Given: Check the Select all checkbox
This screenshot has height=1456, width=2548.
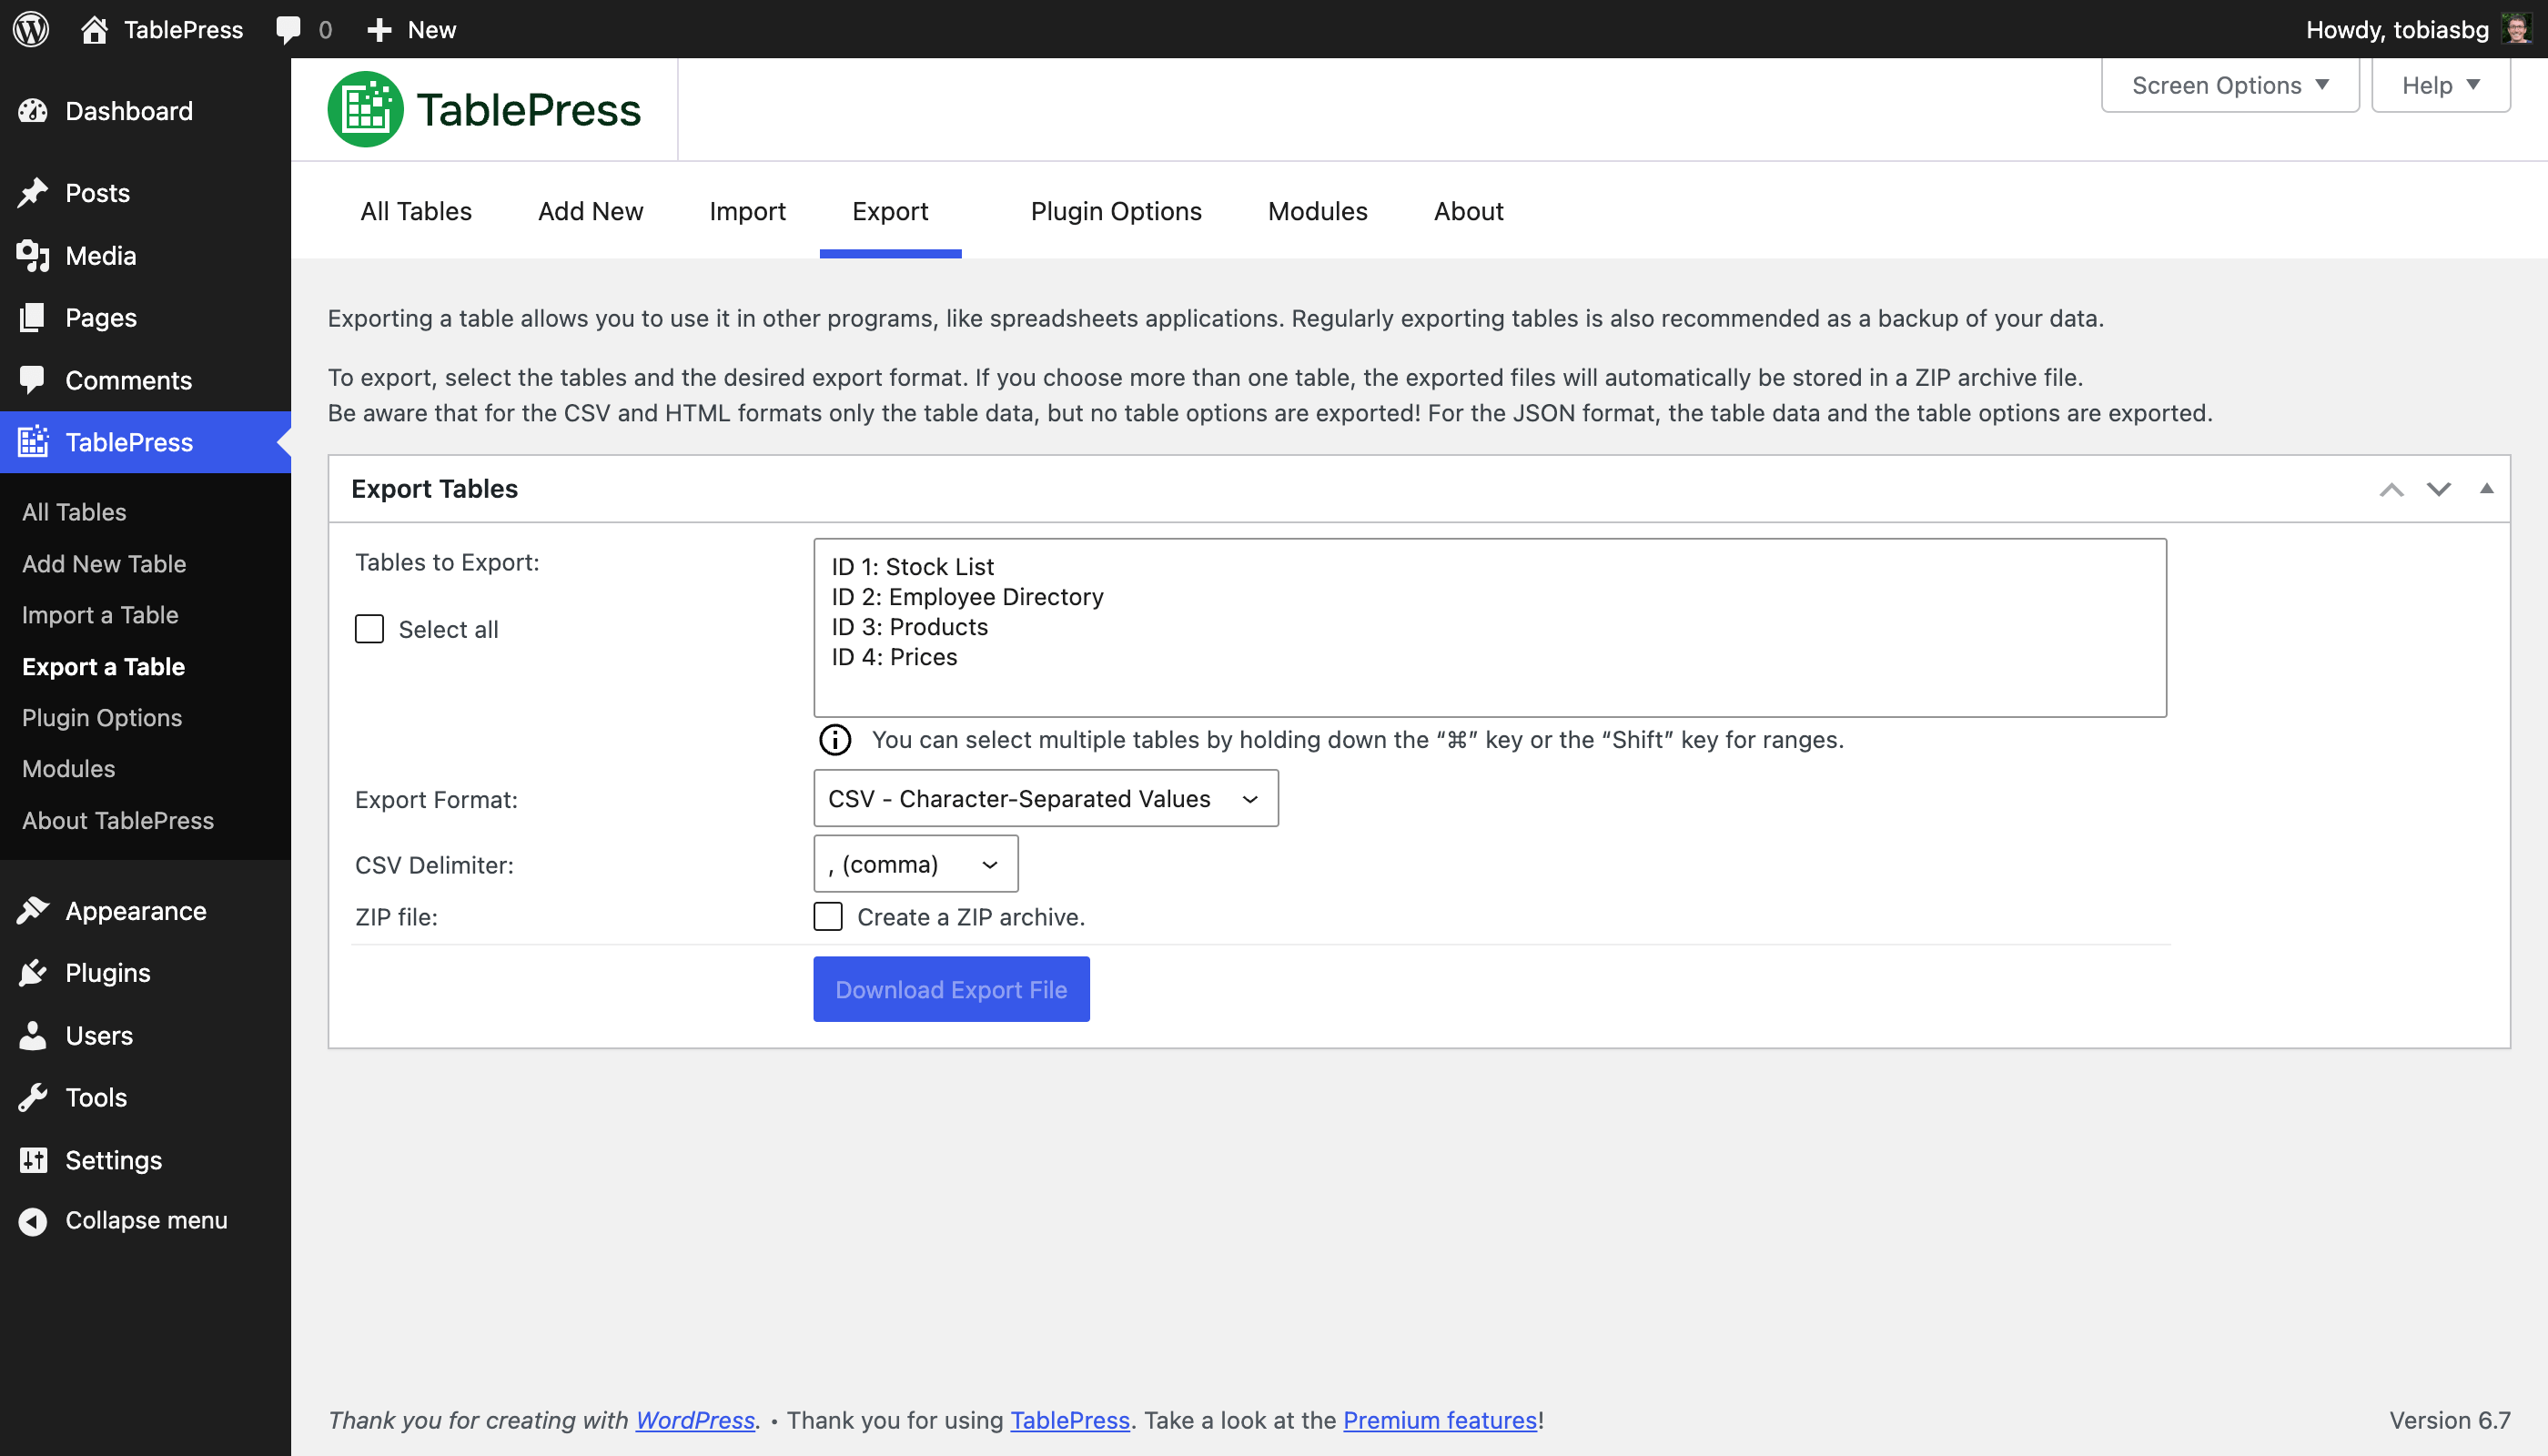Looking at the screenshot, I should tap(369, 628).
